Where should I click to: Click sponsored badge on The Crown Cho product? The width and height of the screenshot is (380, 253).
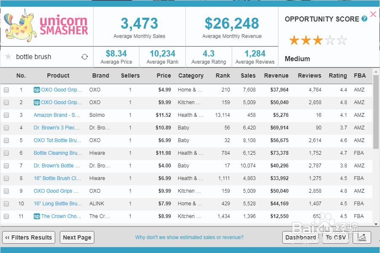(37, 216)
